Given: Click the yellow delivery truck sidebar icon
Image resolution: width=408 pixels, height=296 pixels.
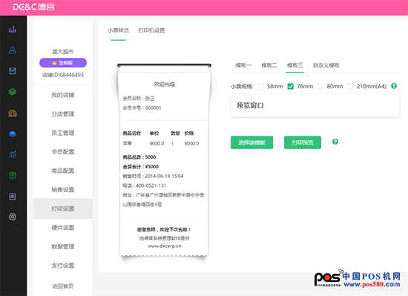Looking at the screenshot, I should pos(12,114).
